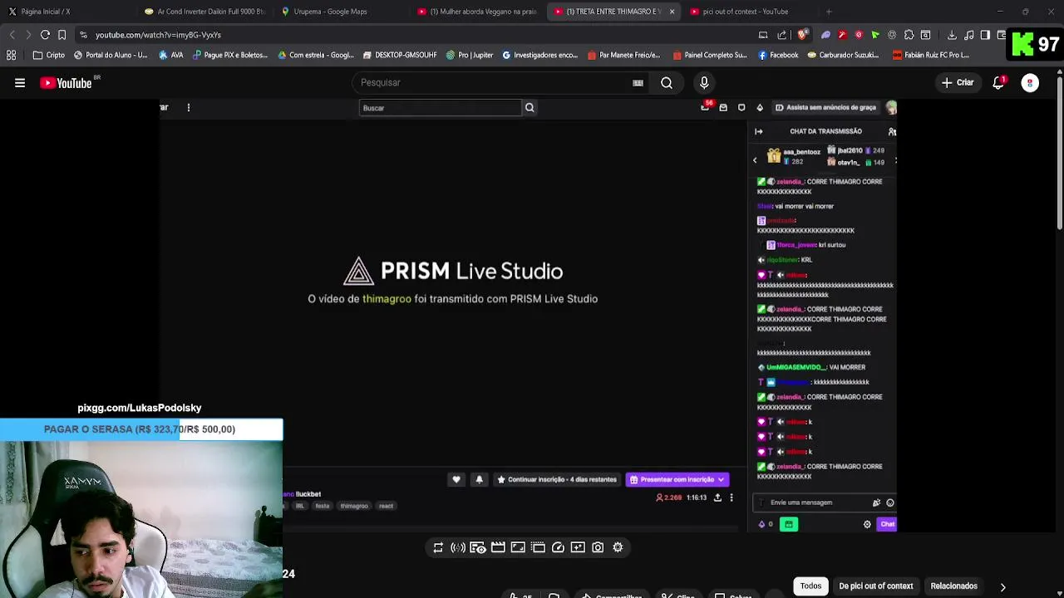The height and width of the screenshot is (598, 1064).
Task: Click Presentear com inscrição button
Action: [677, 479]
